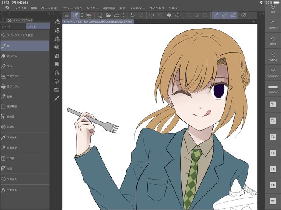This screenshot has width=281, height=210.
Task: Tap the T1 touch key
Action: click(273, 105)
